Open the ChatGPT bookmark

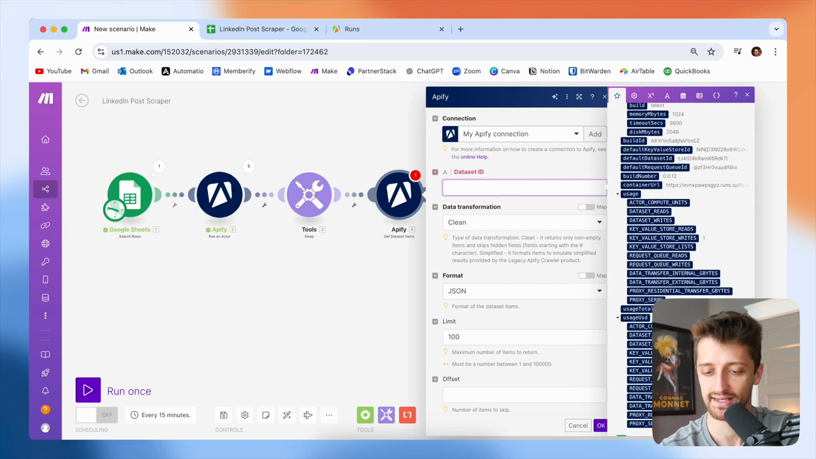pyautogui.click(x=425, y=71)
